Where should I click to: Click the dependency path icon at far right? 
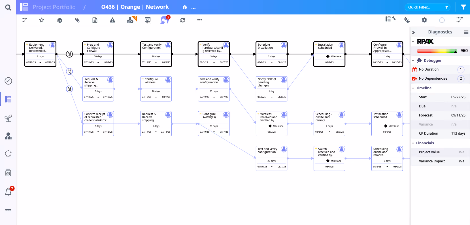click(x=460, y=20)
